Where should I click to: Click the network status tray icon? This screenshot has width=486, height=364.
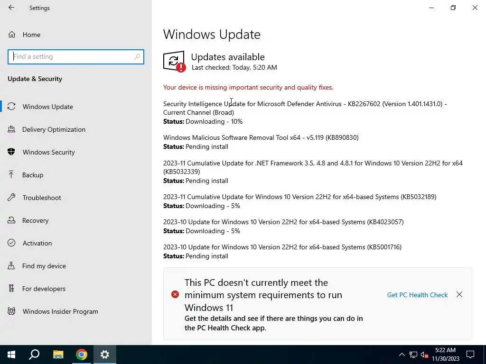point(413,355)
